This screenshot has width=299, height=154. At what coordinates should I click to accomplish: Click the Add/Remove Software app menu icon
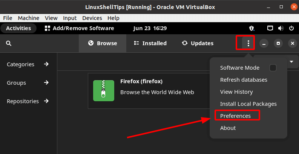[x=47, y=28]
